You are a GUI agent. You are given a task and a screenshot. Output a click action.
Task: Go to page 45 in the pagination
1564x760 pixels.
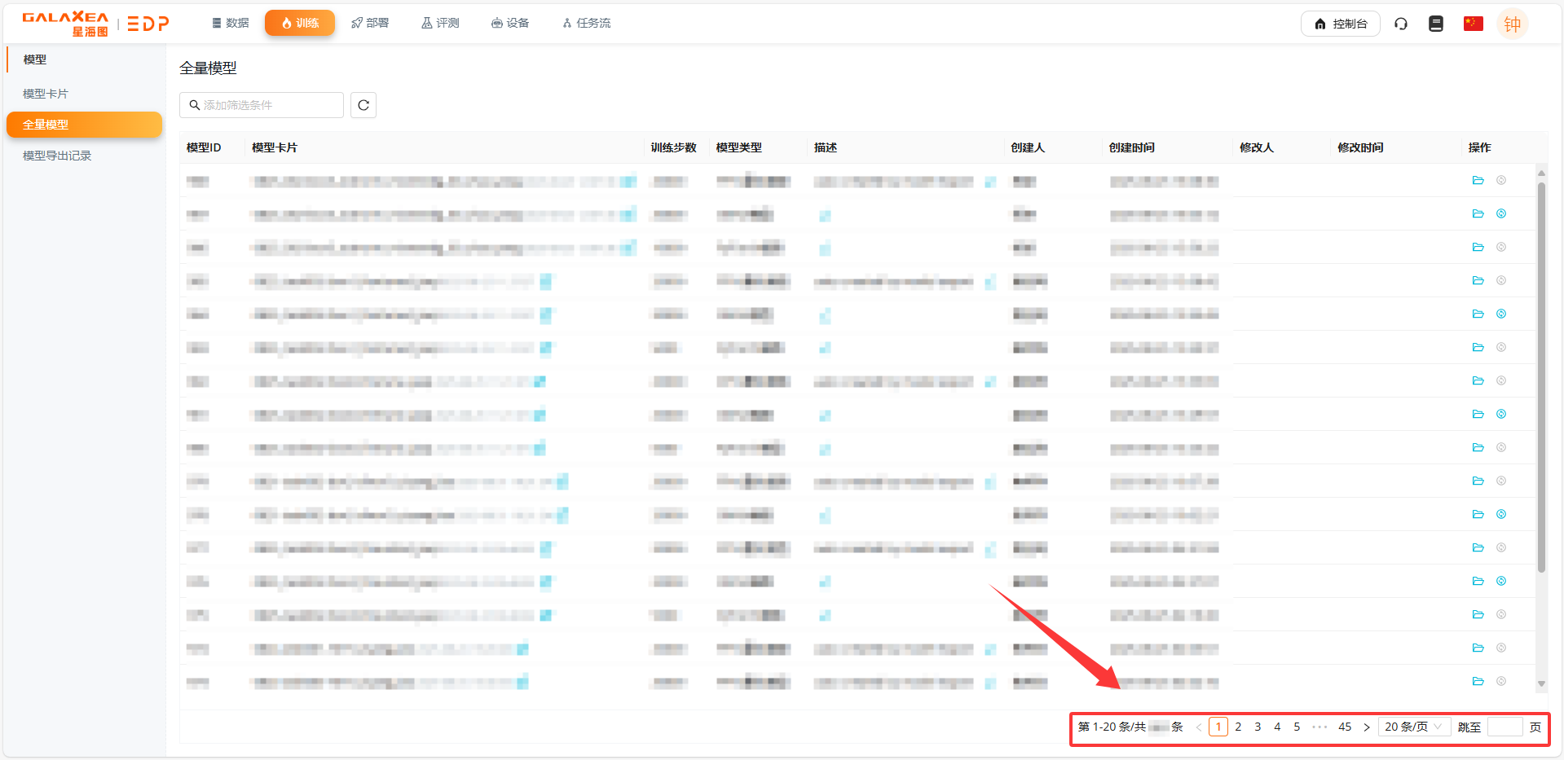click(1345, 727)
